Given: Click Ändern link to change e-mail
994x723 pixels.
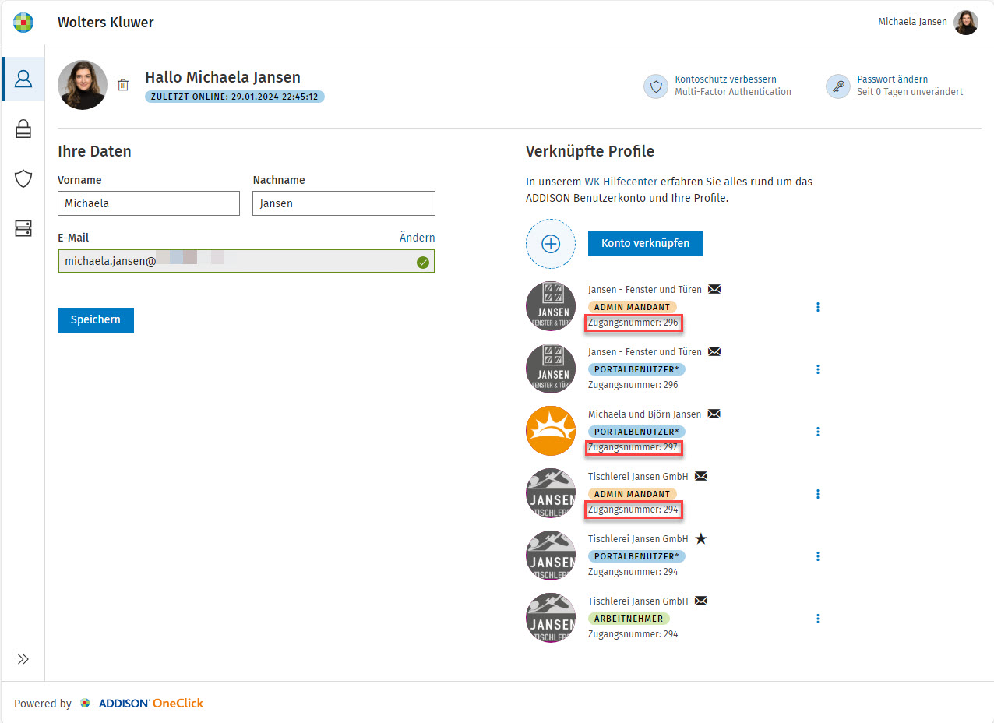Looking at the screenshot, I should (x=417, y=238).
